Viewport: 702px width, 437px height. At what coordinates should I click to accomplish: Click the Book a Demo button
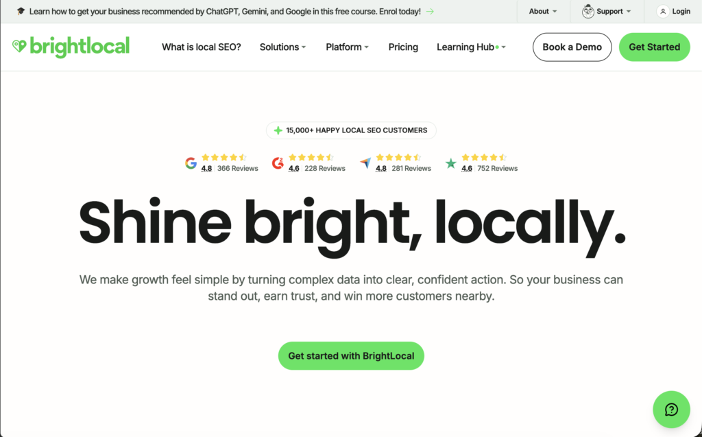572,47
